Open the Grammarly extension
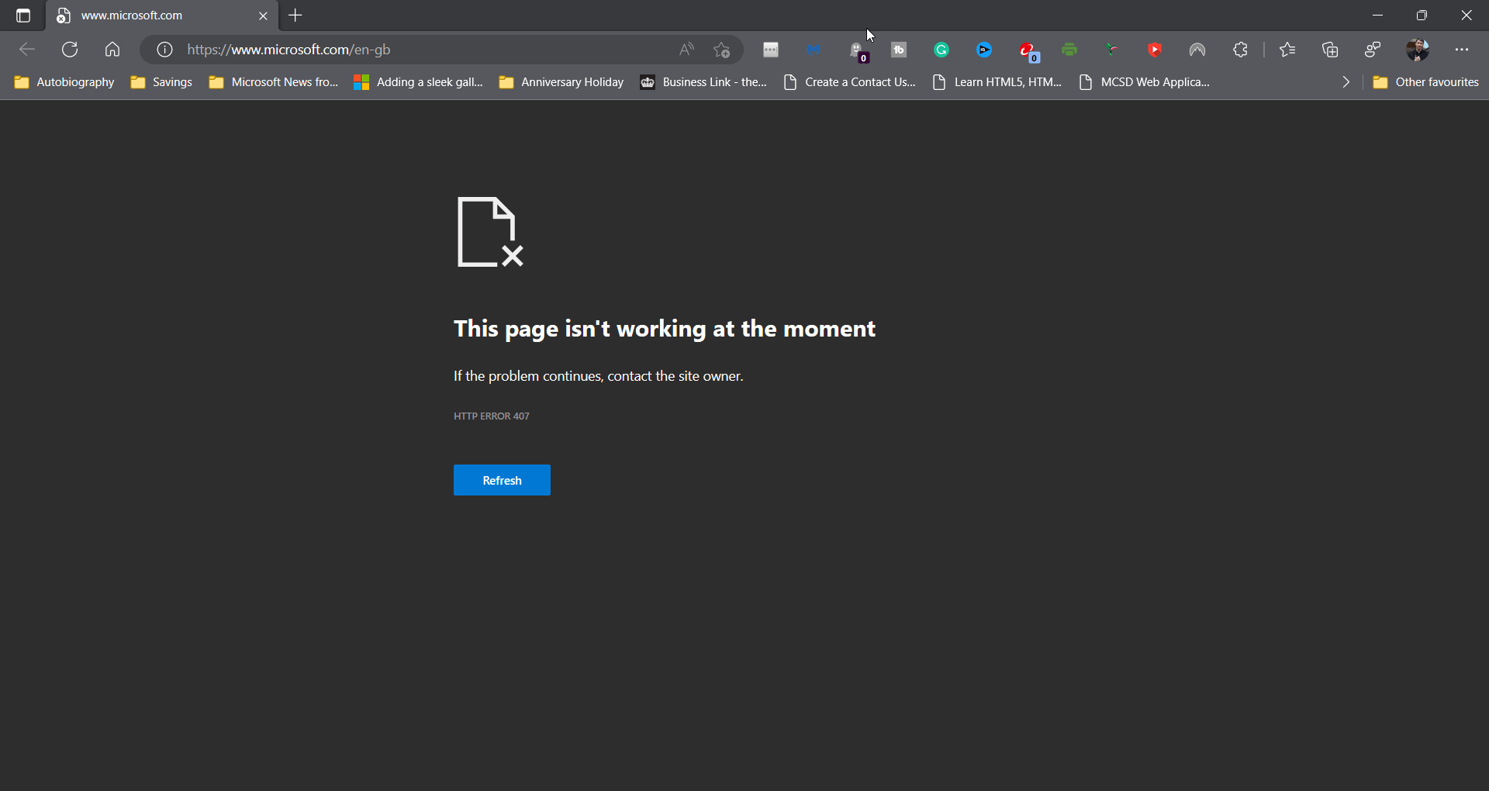 tap(941, 50)
